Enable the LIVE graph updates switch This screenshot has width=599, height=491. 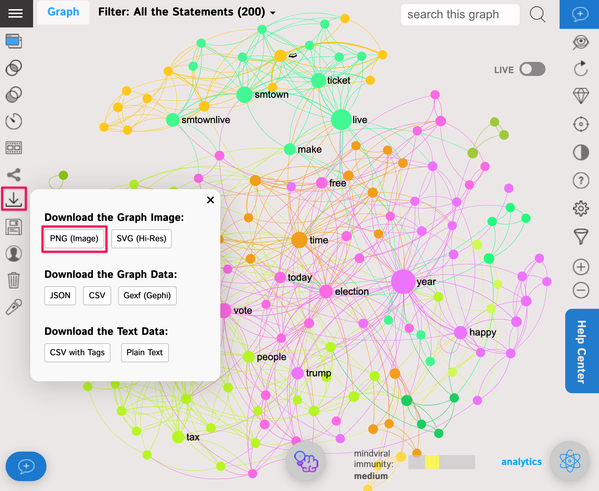coord(532,69)
